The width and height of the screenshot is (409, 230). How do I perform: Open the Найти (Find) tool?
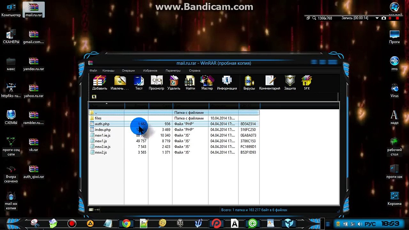[x=190, y=83]
